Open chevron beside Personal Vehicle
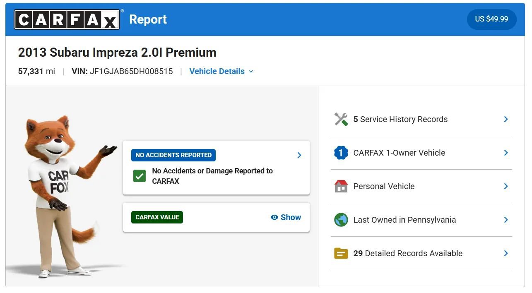532x293 pixels. (506, 186)
